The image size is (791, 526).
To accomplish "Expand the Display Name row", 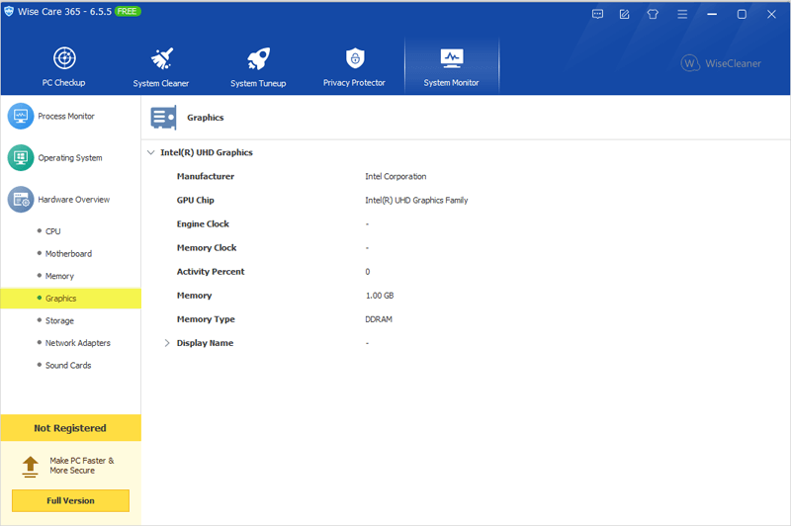I will click(167, 343).
